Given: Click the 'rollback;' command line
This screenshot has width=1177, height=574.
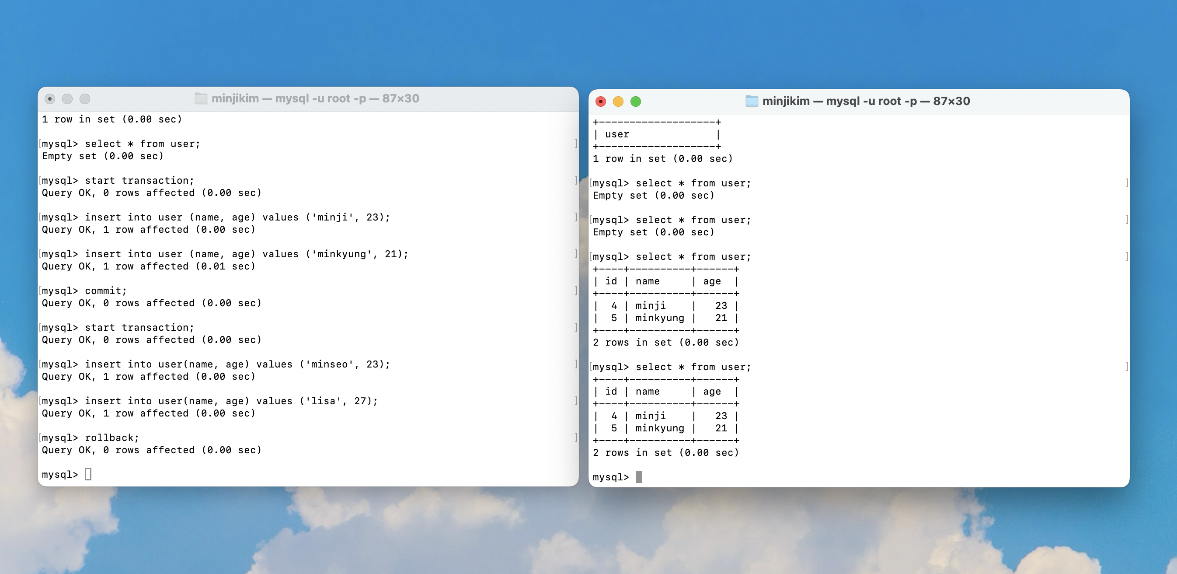Looking at the screenshot, I should point(91,437).
